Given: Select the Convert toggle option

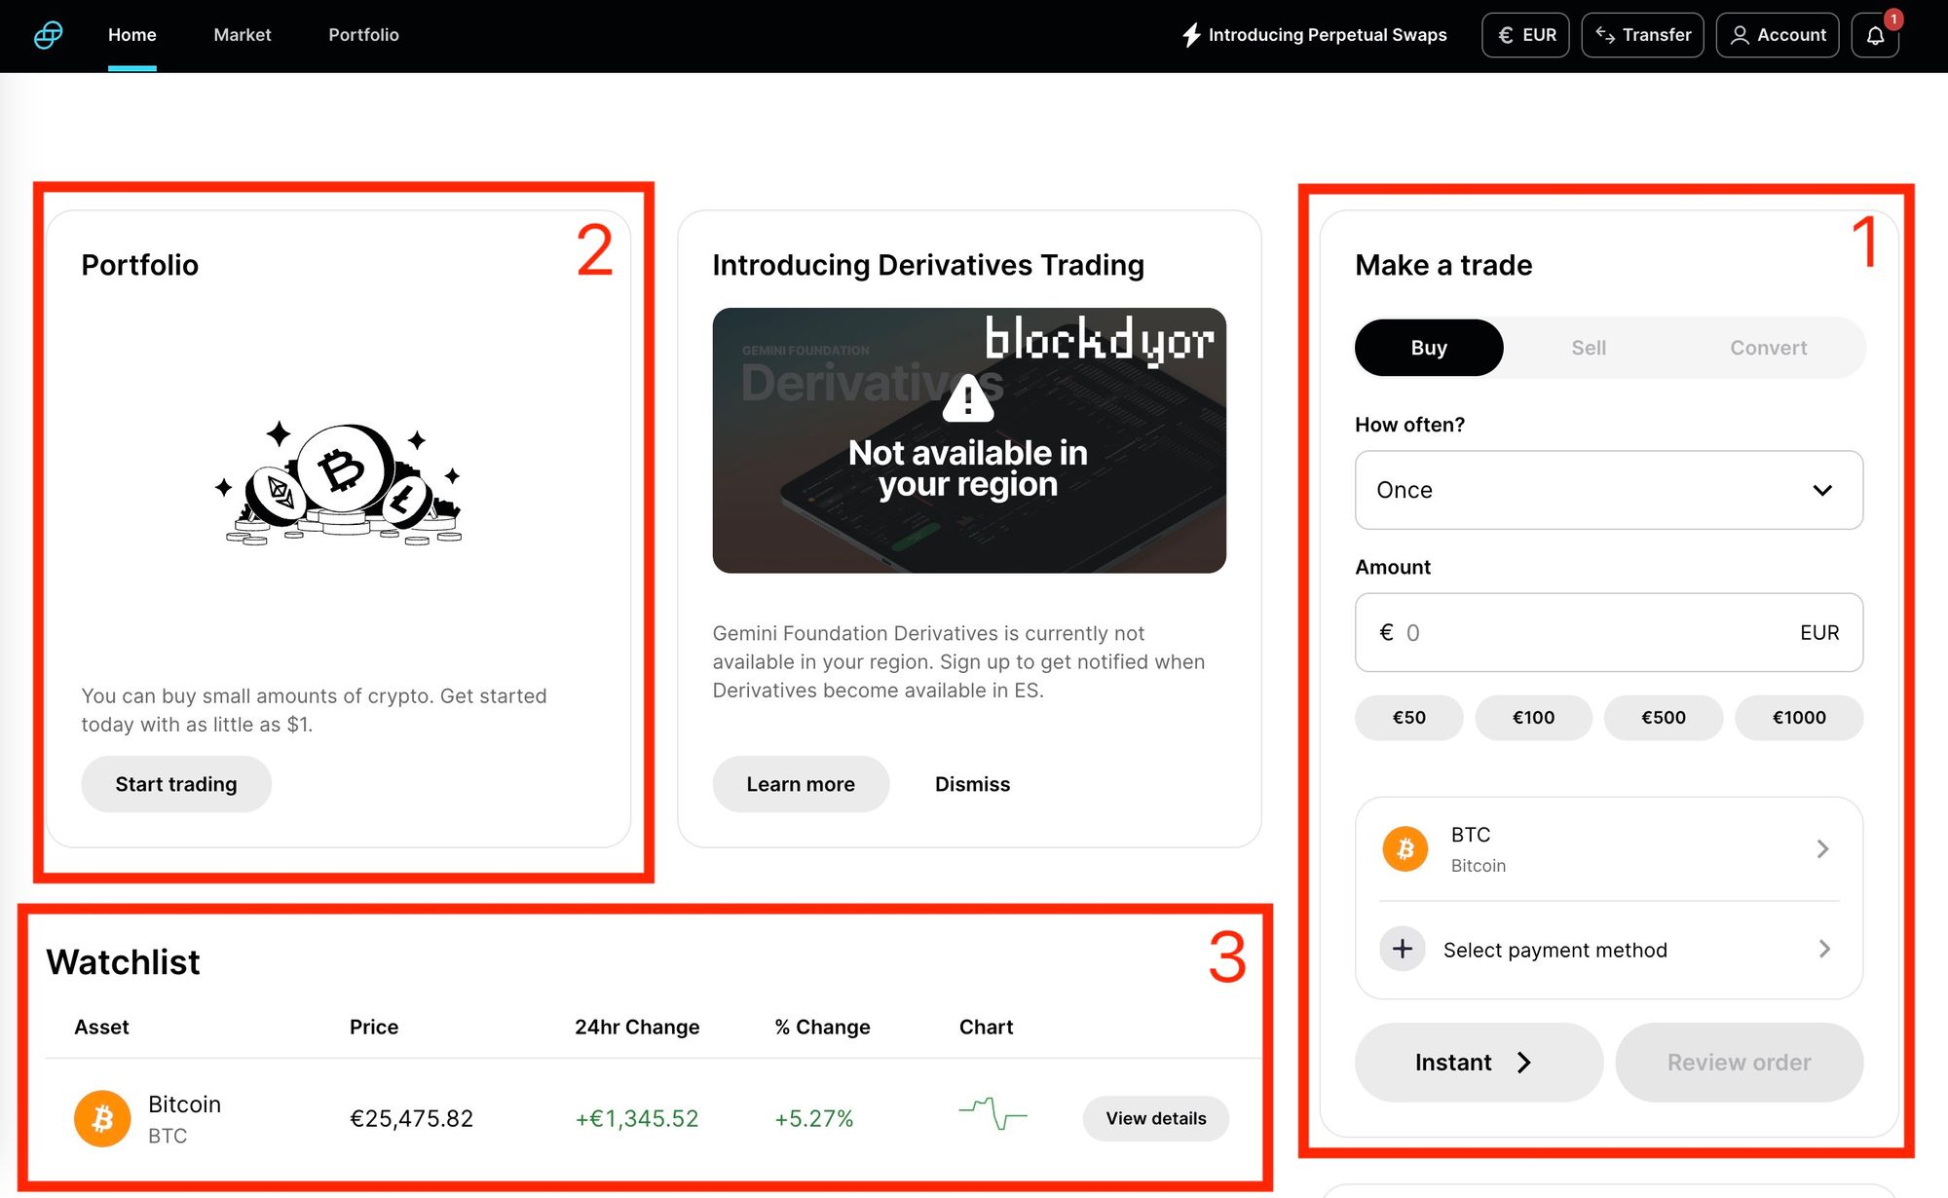Looking at the screenshot, I should [1767, 348].
